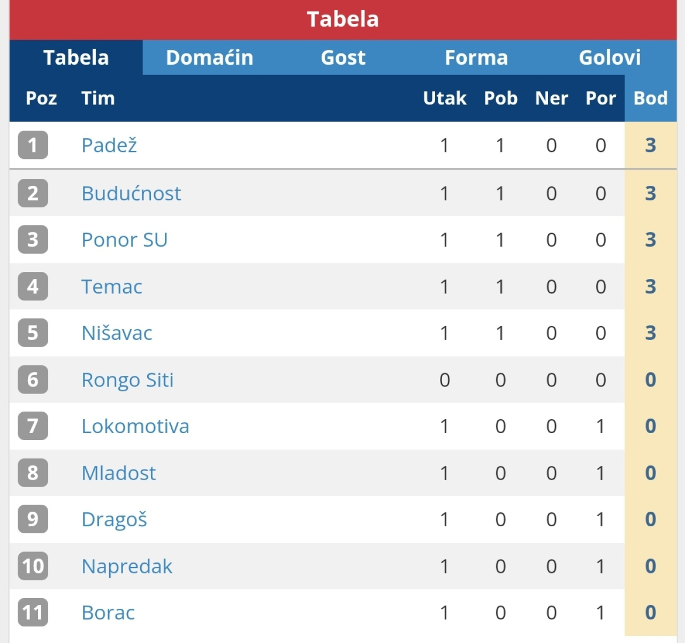Open the Nišavac team link
The height and width of the screenshot is (643, 685).
tap(117, 333)
